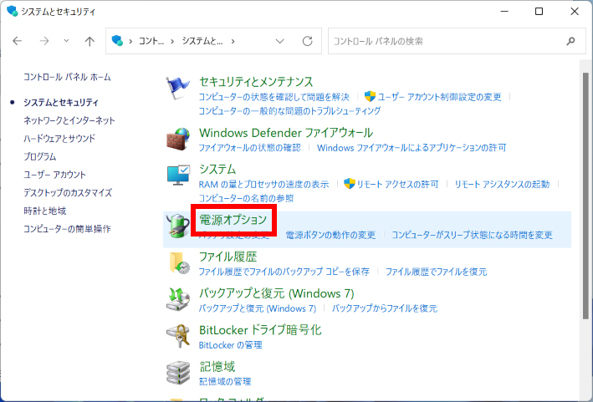The image size is (593, 402).
Task: Click ファイル履歴でファイルのバックアップ コピーを保存 link
Action: (x=284, y=272)
